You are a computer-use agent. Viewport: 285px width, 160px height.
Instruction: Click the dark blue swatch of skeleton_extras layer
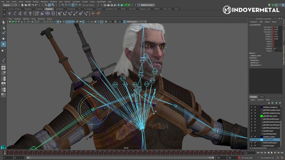[261, 137]
